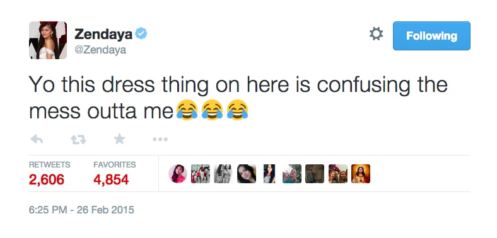Click the @Zendaya handle
The image size is (497, 238).
[100, 50]
